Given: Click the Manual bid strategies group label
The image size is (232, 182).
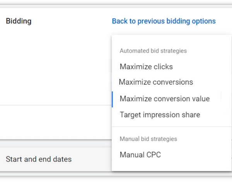Looking at the screenshot, I should (x=148, y=139).
